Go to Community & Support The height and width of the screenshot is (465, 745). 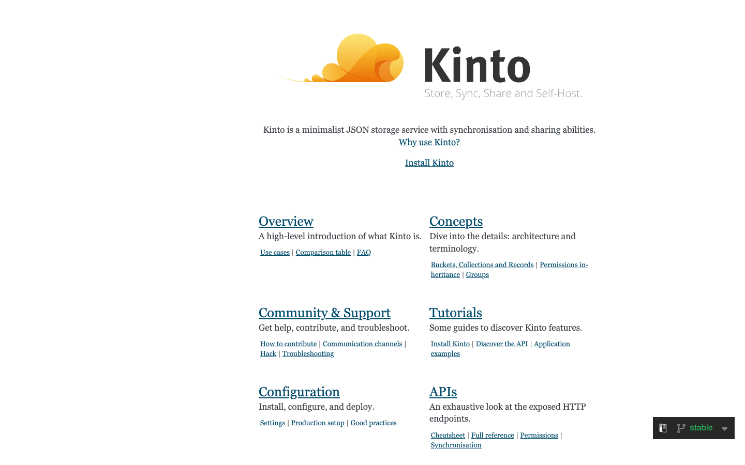point(324,313)
